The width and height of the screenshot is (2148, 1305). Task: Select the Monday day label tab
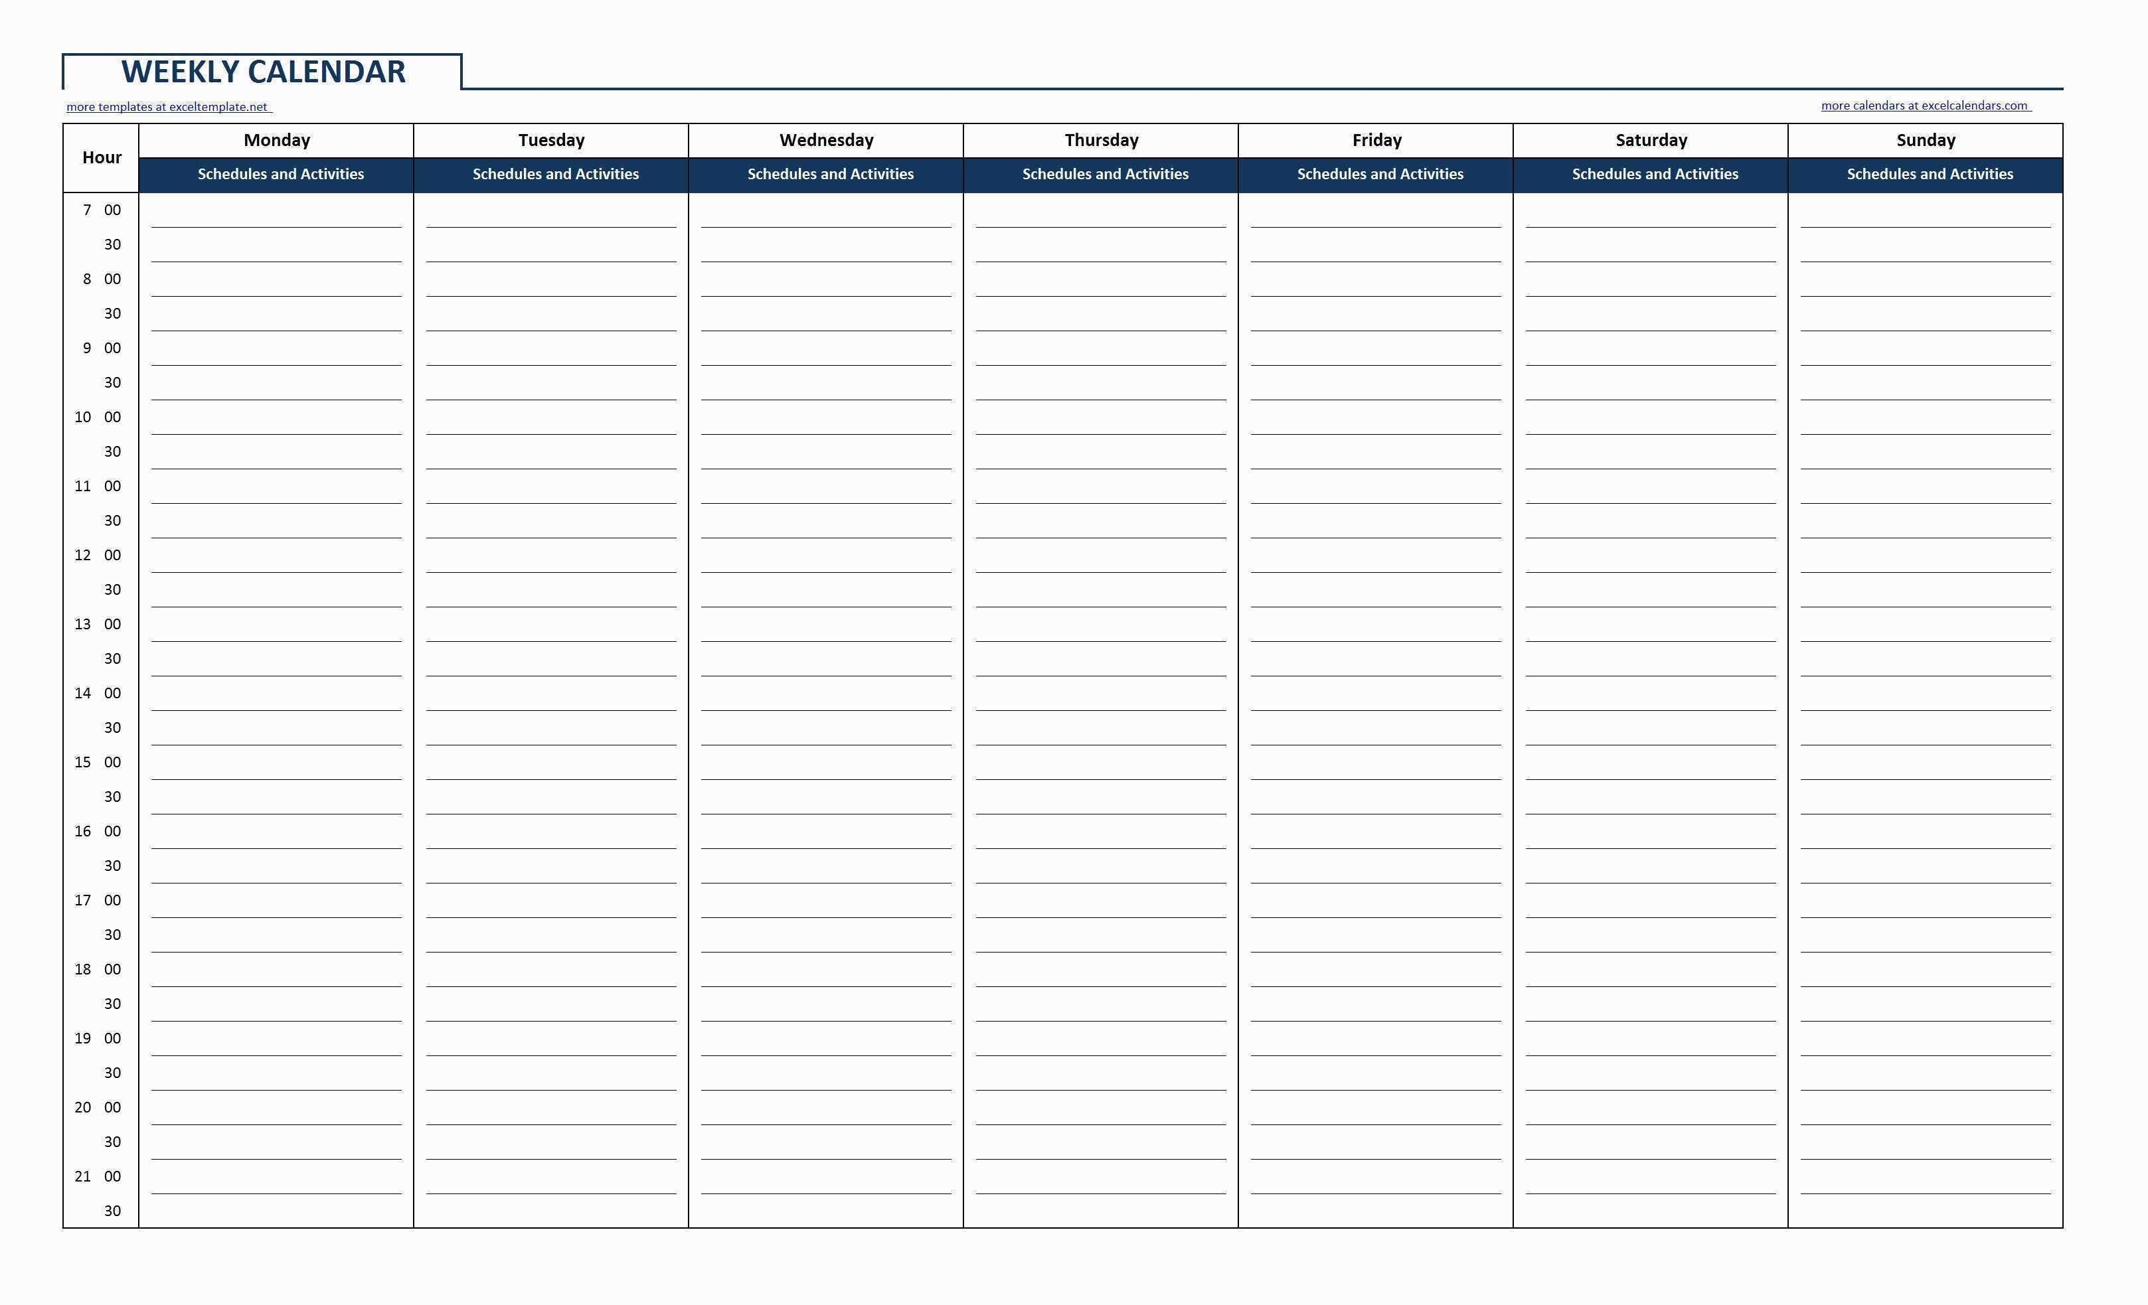278,141
